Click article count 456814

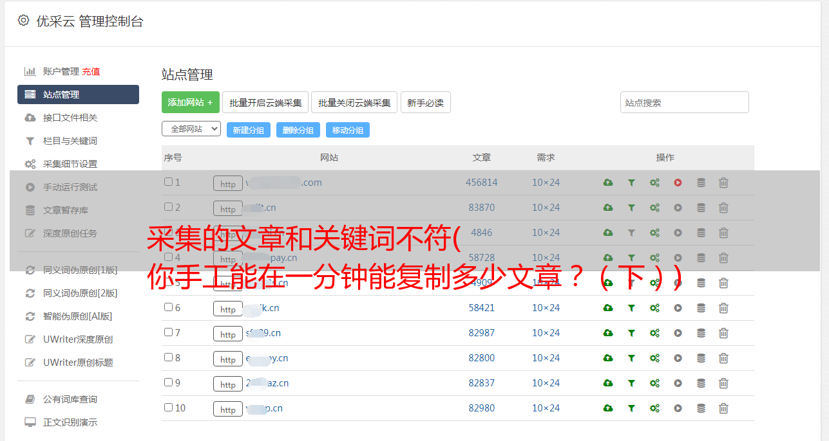[482, 183]
